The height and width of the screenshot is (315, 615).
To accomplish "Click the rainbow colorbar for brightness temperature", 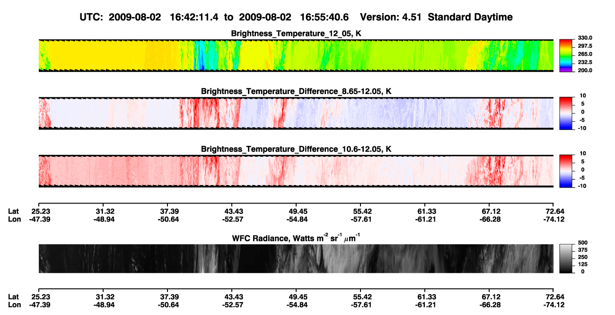I will (566, 55).
